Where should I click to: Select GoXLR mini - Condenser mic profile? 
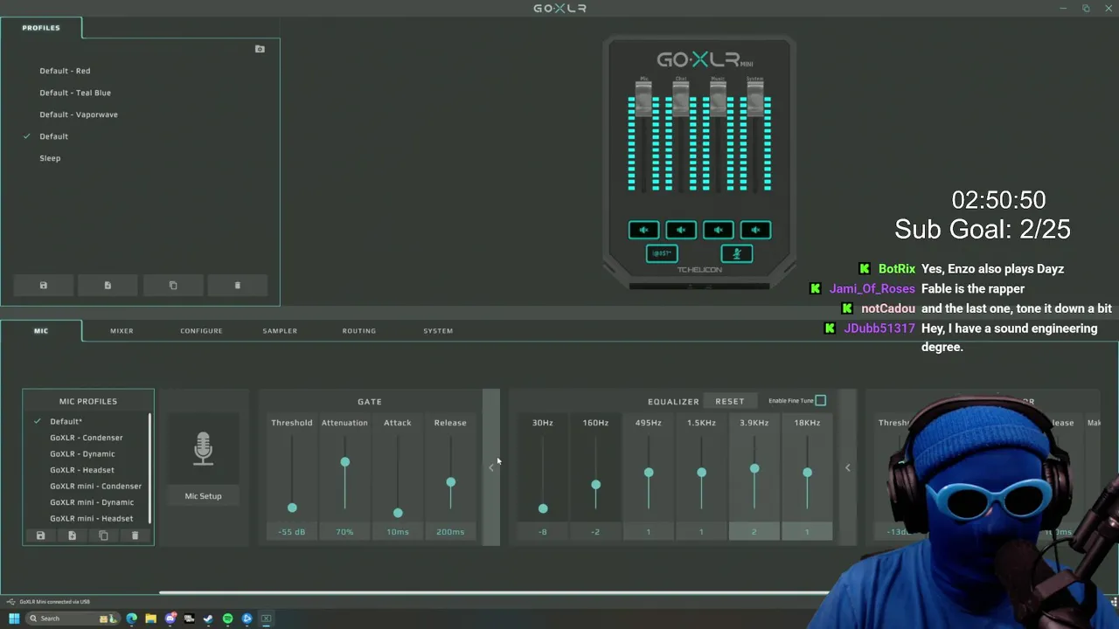tap(95, 487)
